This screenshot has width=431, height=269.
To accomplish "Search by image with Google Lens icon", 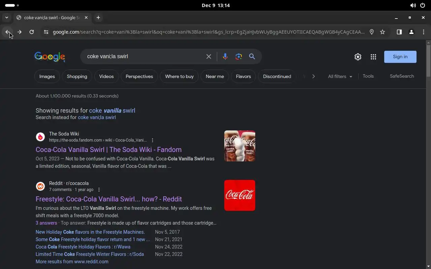I will (x=239, y=56).
